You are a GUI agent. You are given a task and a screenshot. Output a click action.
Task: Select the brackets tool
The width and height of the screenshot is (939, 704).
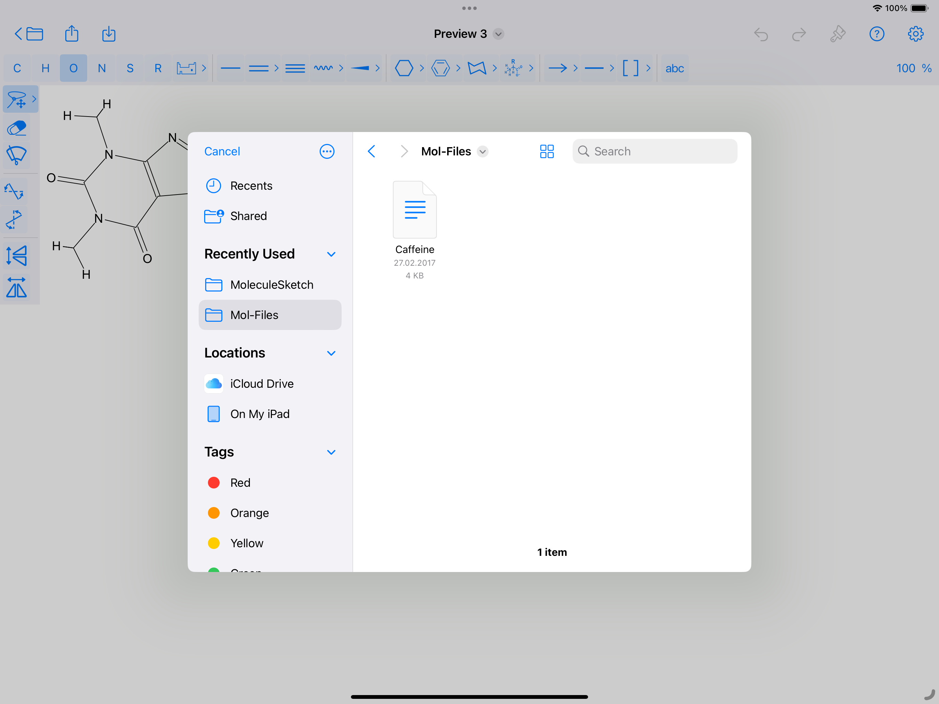[x=630, y=68]
